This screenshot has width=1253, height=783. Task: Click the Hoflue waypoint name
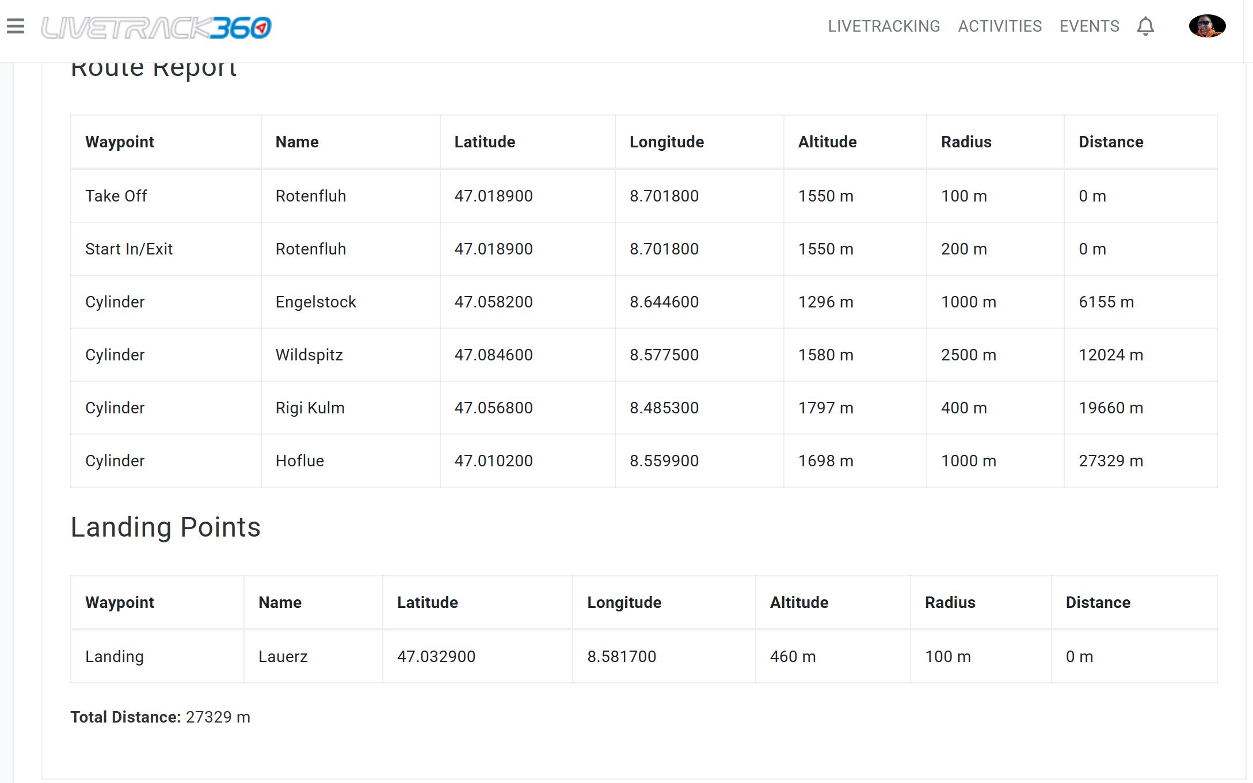[x=299, y=461]
